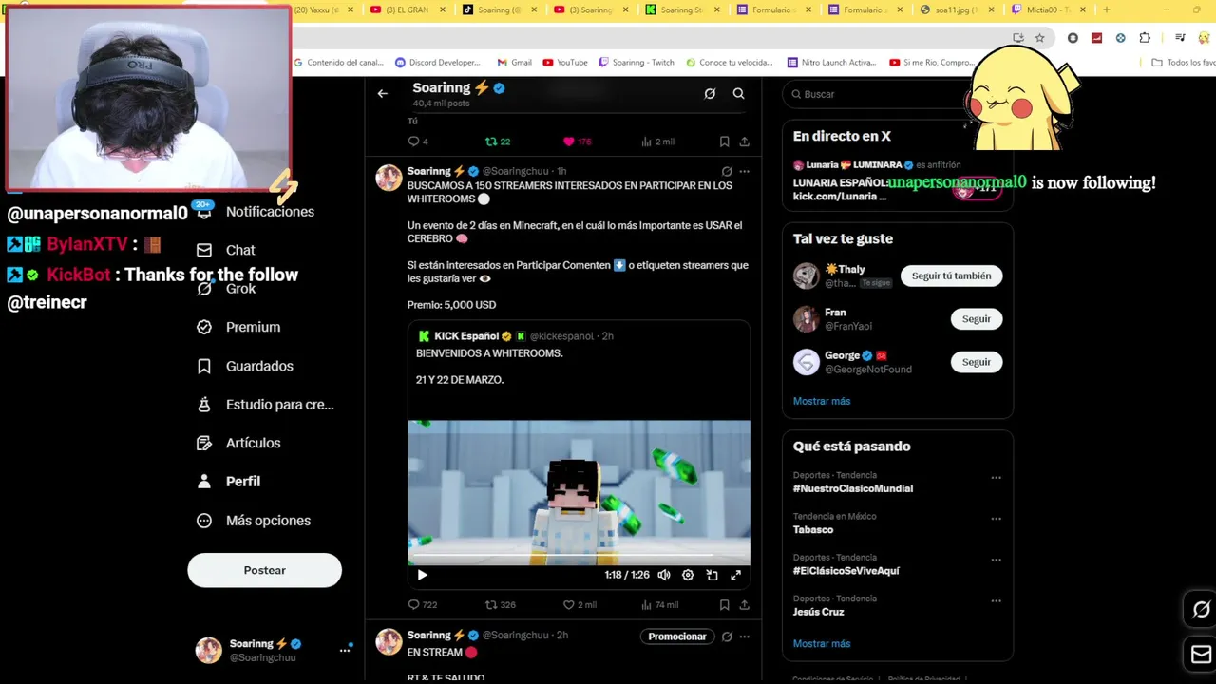
Task: Switch to the soa11.jpg browser tab
Action: click(x=957, y=9)
